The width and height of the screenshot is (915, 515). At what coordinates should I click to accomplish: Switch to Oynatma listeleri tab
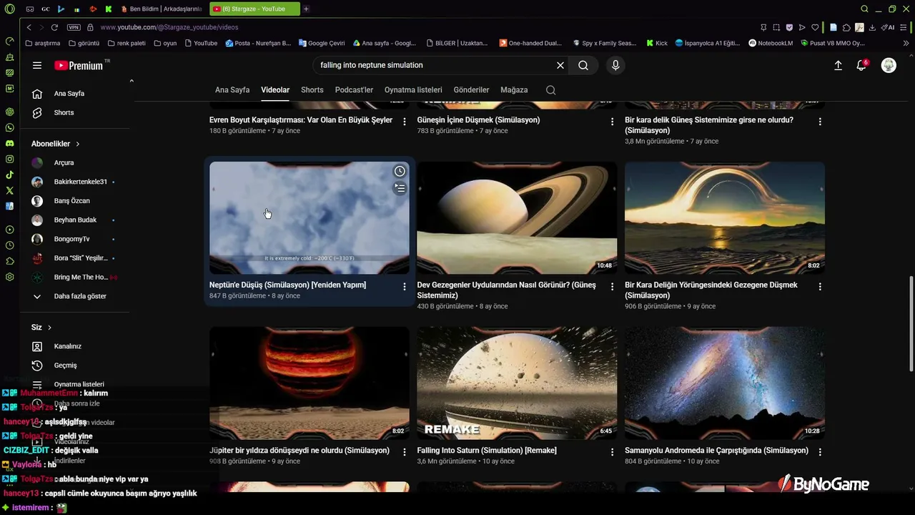[x=413, y=90]
